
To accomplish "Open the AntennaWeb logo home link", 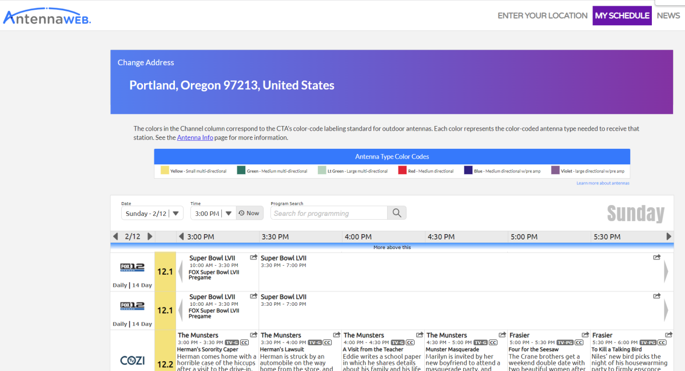I will (x=47, y=16).
